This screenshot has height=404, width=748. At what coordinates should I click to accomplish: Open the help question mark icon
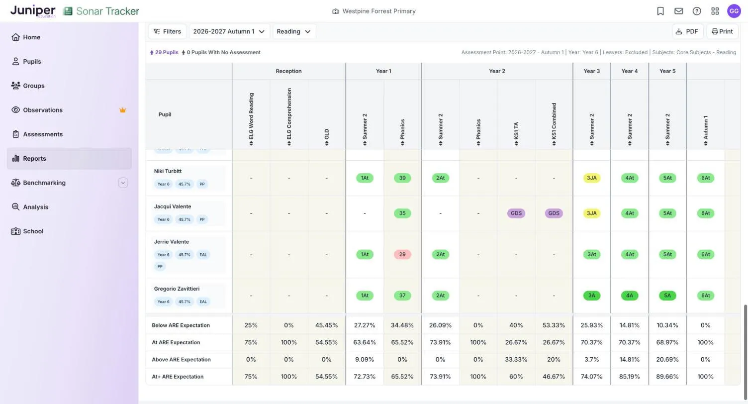(x=697, y=11)
